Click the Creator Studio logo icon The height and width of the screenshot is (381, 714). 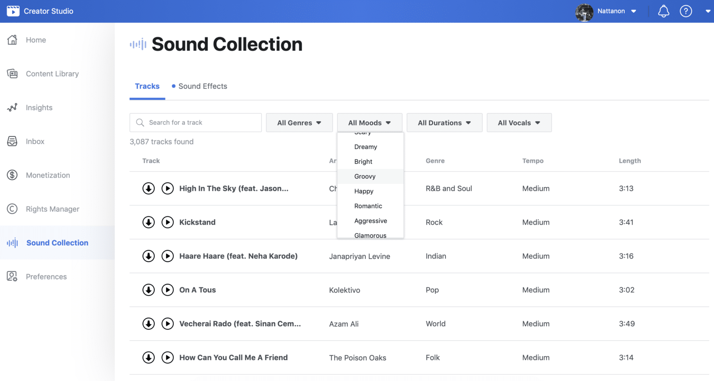click(13, 11)
